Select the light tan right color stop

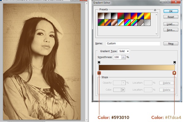174,73
